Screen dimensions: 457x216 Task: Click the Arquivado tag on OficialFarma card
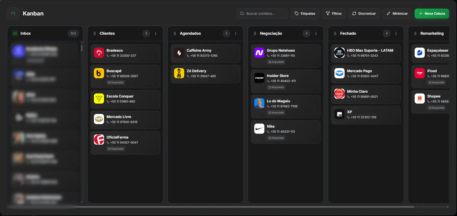pos(116,149)
